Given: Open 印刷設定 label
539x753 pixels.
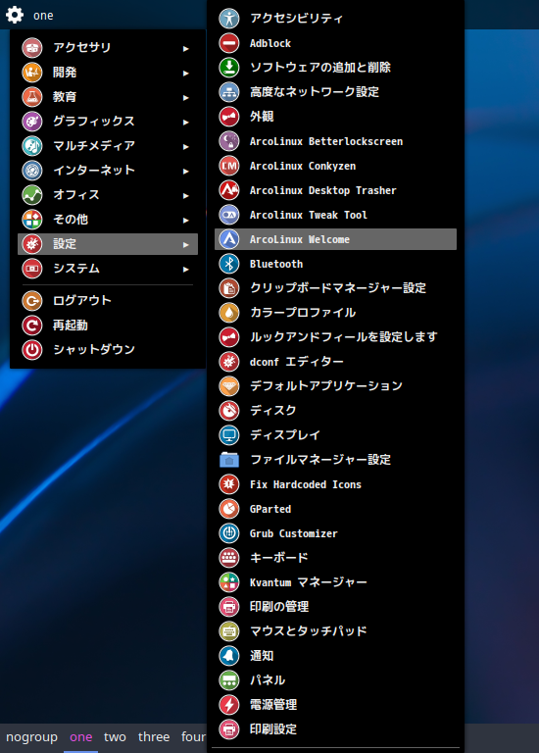Looking at the screenshot, I should coord(273,729).
